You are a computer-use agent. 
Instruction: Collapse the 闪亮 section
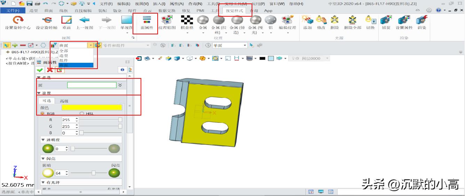44,159
